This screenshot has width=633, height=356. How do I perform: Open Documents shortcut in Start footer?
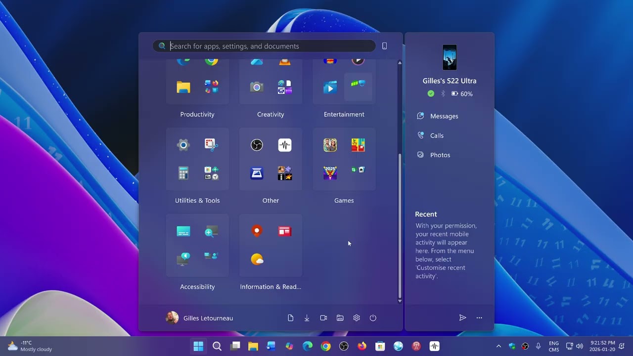click(290, 318)
